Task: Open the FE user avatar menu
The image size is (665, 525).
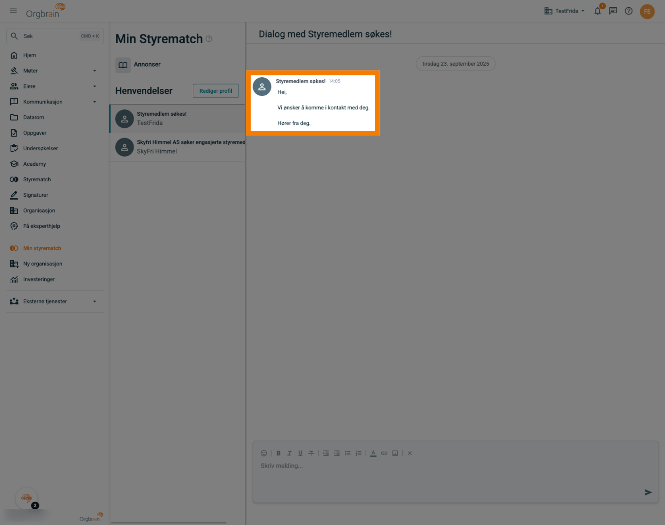Action: pyautogui.click(x=647, y=11)
